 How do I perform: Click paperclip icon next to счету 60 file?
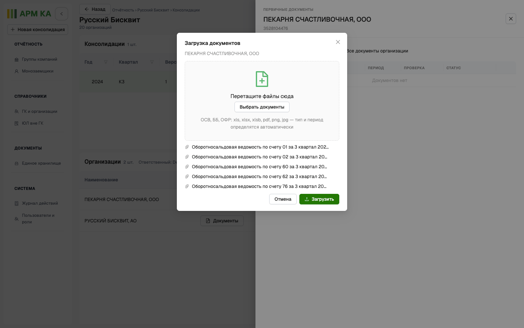(x=187, y=167)
